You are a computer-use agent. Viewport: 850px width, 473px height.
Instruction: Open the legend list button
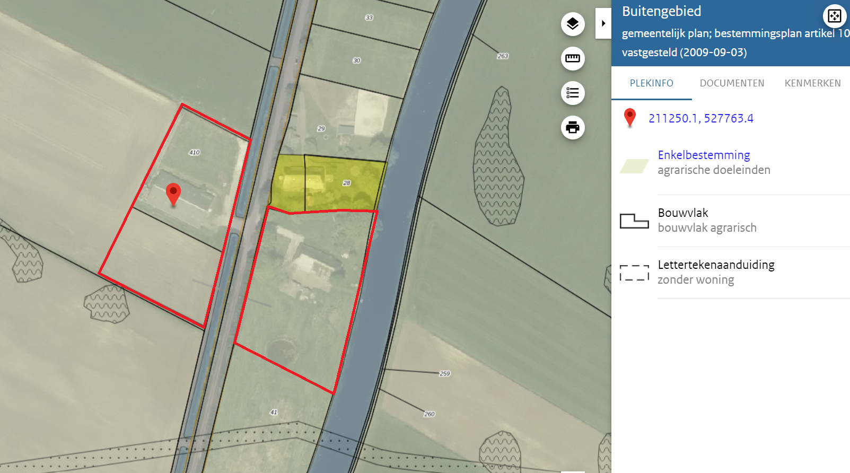click(573, 93)
